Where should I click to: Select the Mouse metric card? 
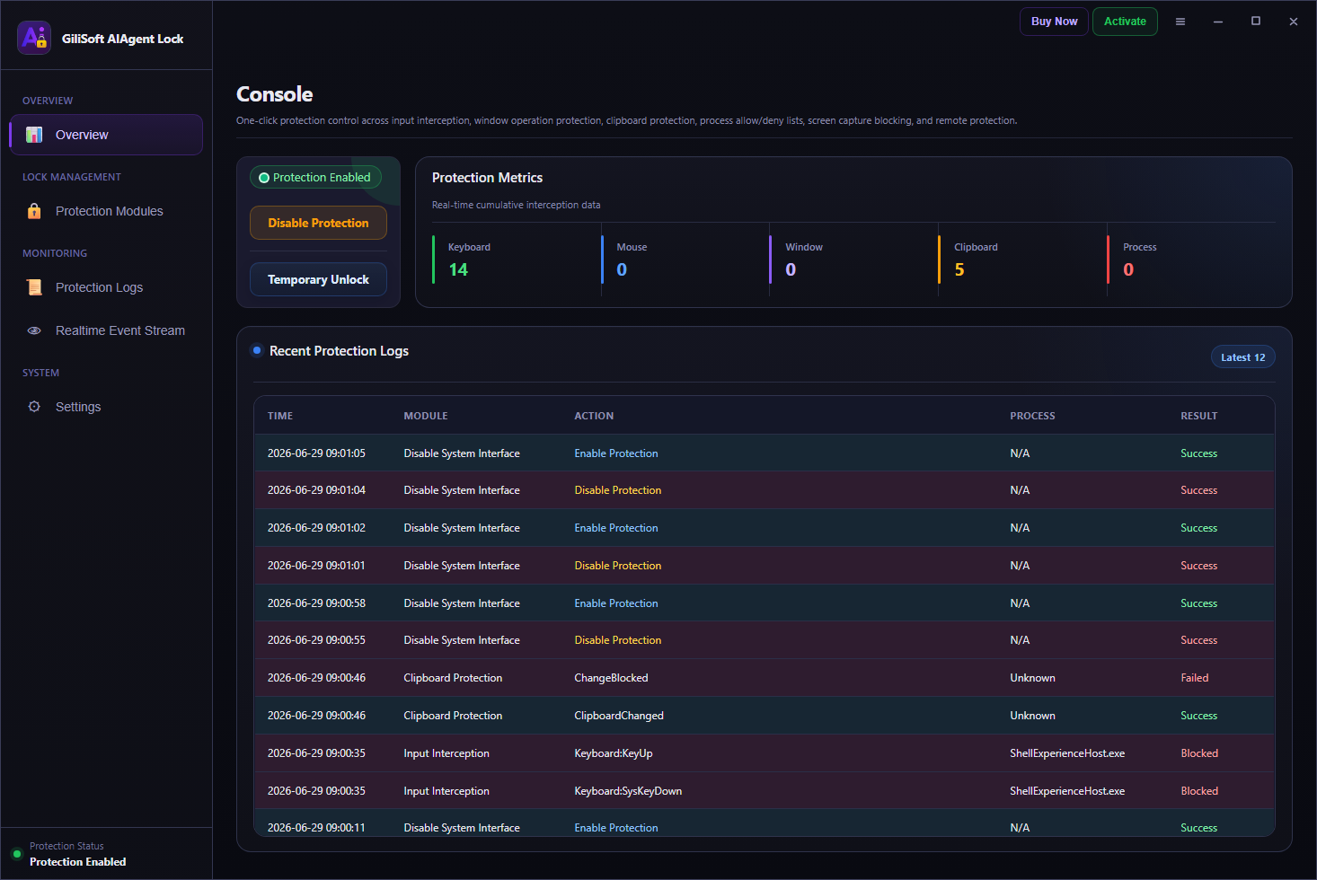point(685,260)
